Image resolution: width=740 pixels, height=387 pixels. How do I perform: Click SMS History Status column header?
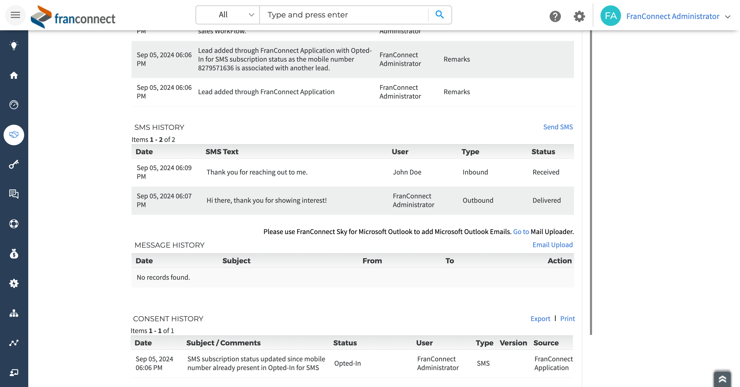tap(543, 151)
